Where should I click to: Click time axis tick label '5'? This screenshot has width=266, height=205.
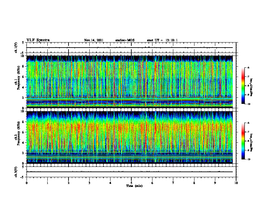(x=131, y=183)
